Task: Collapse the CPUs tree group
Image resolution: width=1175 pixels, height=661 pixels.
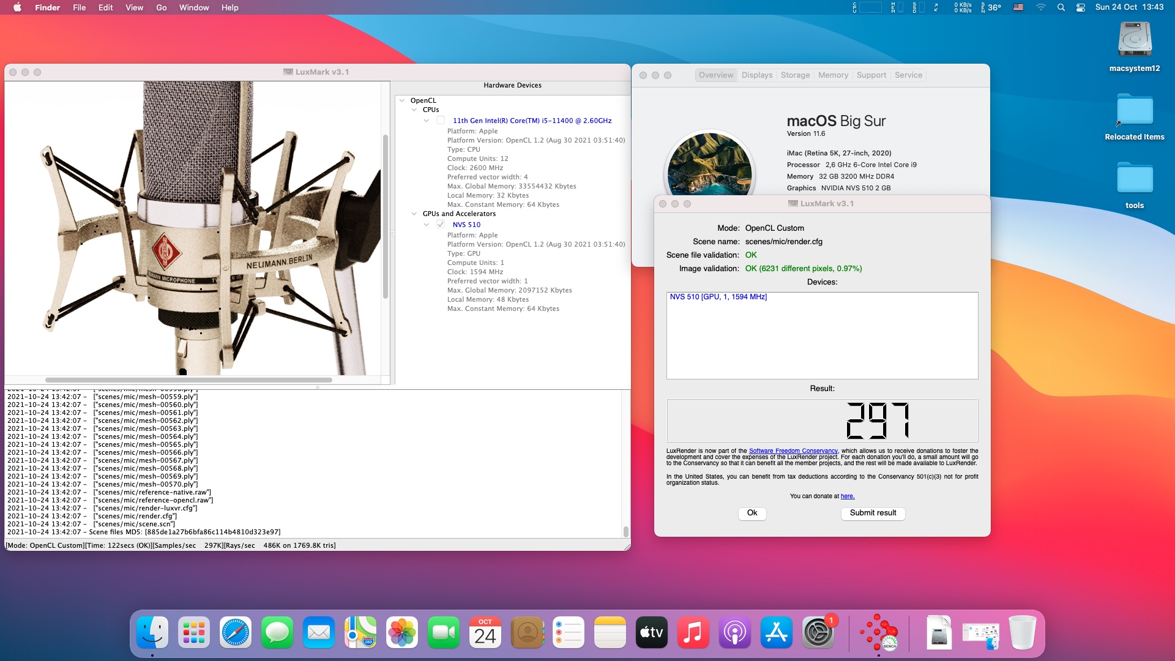Action: pos(414,110)
